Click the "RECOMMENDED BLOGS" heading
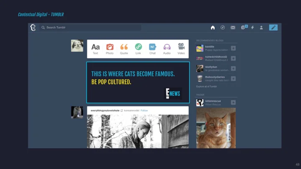Image resolution: width=301 pixels, height=169 pixels. tap(210, 40)
